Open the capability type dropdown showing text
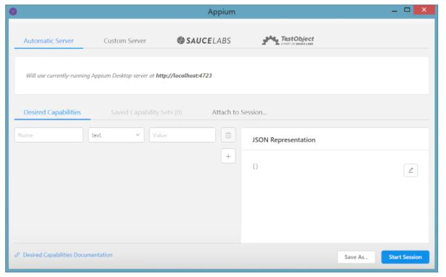 point(116,135)
